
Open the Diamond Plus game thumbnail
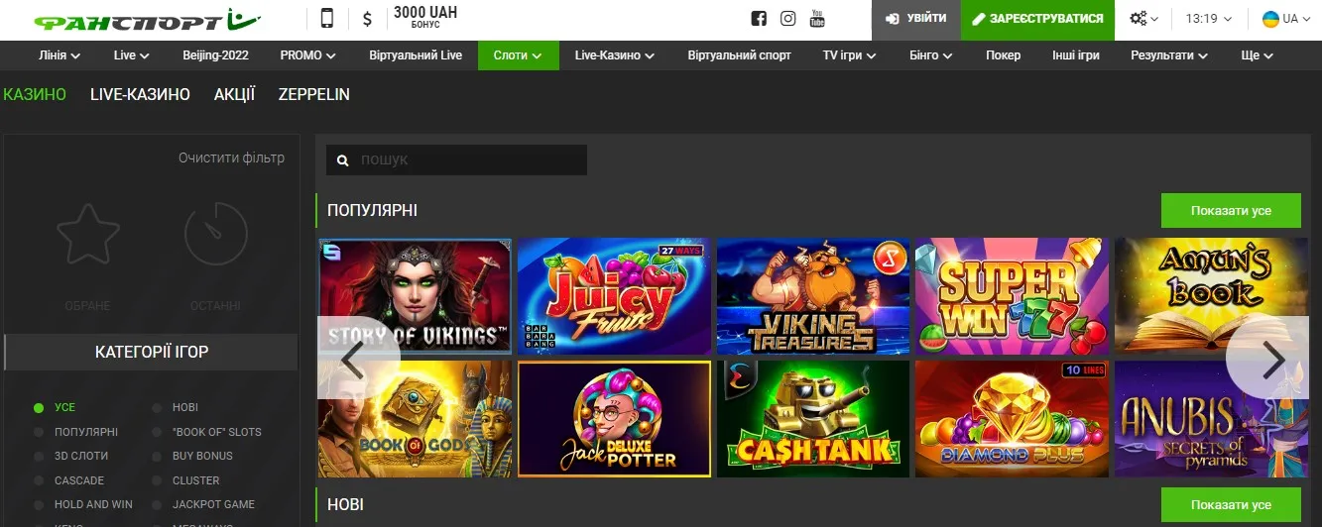coord(1012,419)
